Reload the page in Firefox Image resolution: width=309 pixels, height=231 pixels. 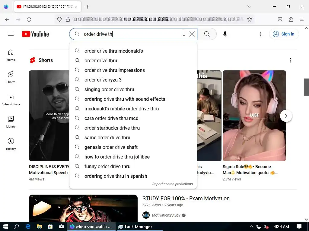[29, 19]
